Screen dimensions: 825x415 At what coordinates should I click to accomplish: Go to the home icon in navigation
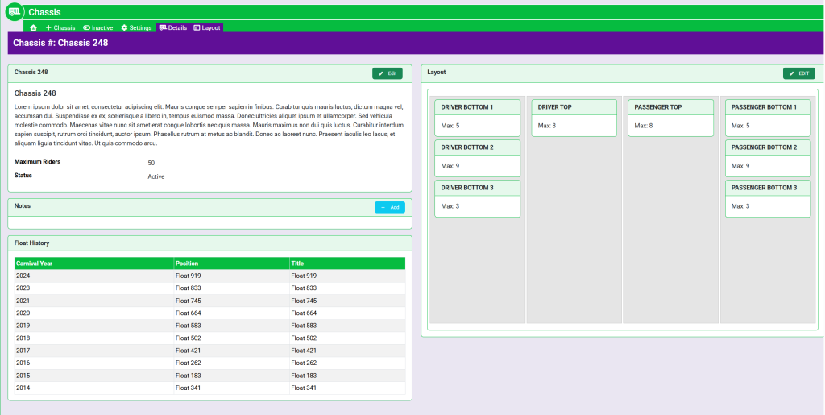pos(33,27)
